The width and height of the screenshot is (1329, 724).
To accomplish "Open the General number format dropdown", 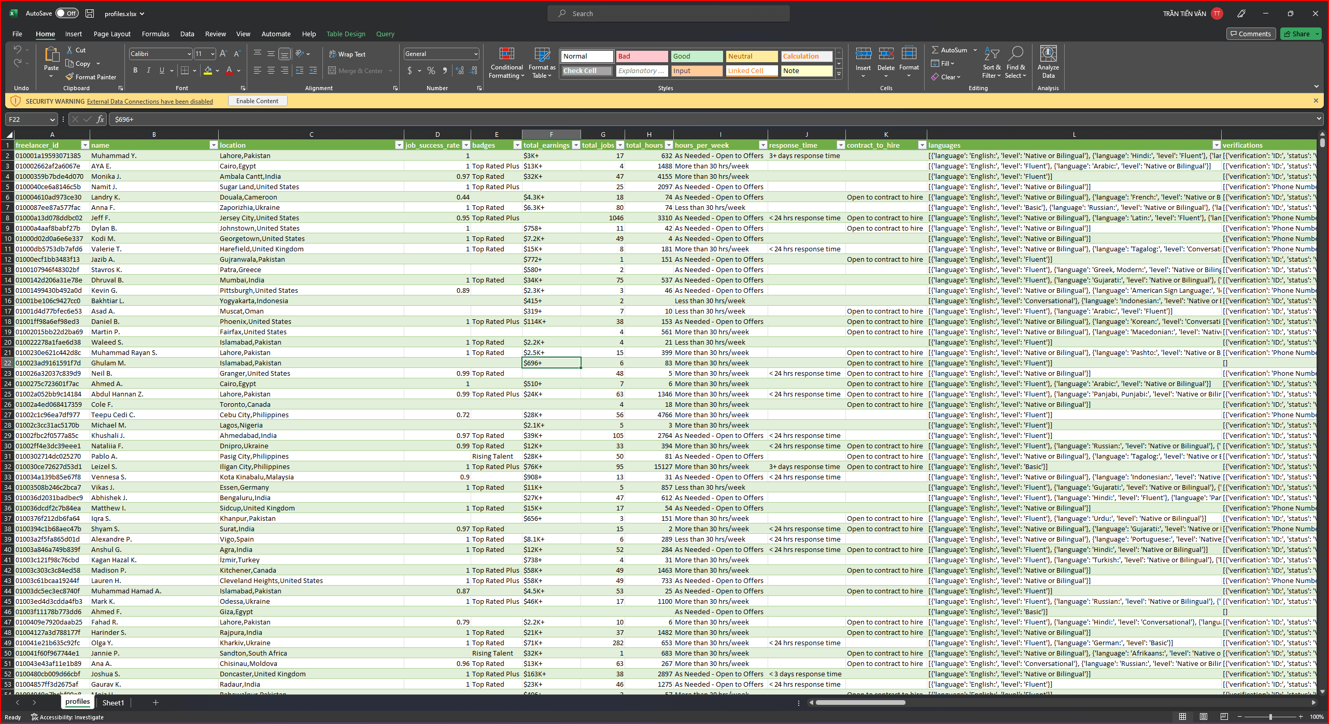I will pos(475,54).
